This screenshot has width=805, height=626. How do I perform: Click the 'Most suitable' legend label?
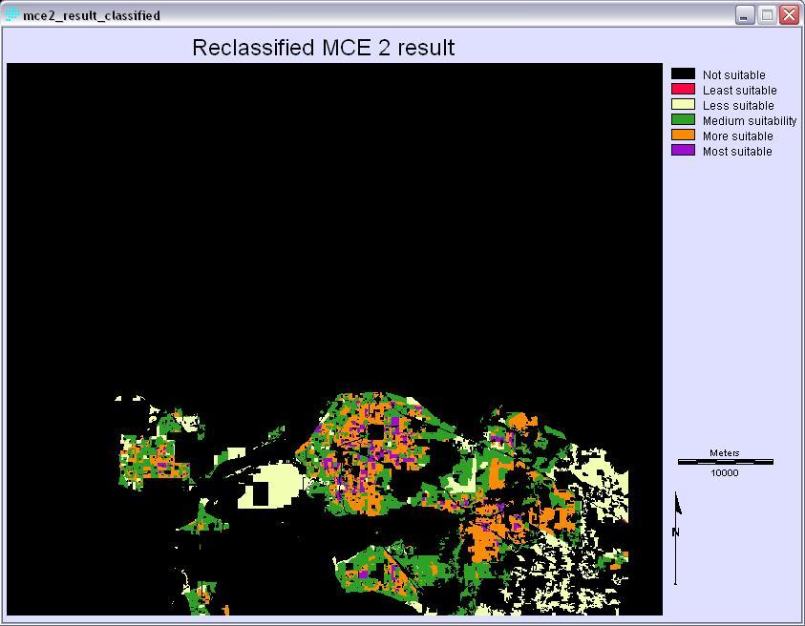[737, 152]
